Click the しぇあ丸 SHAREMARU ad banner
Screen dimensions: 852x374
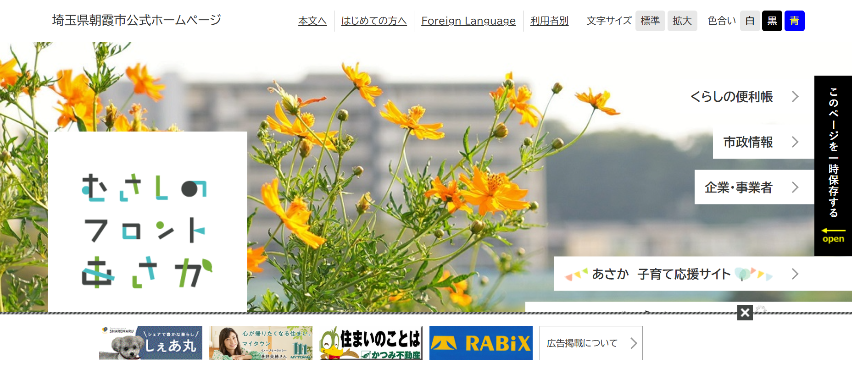150,343
